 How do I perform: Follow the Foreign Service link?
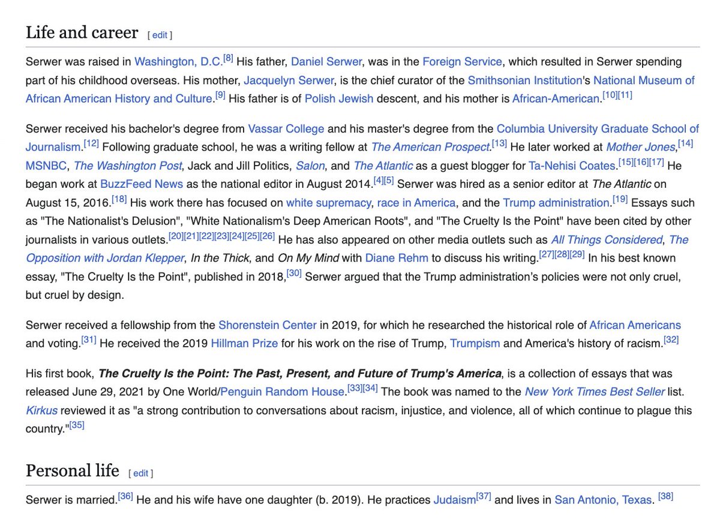click(462, 62)
